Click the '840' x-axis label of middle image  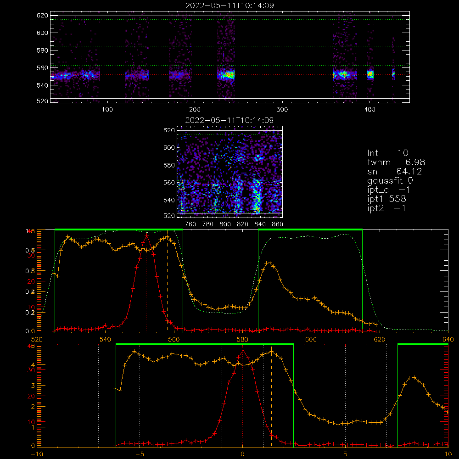260,224
